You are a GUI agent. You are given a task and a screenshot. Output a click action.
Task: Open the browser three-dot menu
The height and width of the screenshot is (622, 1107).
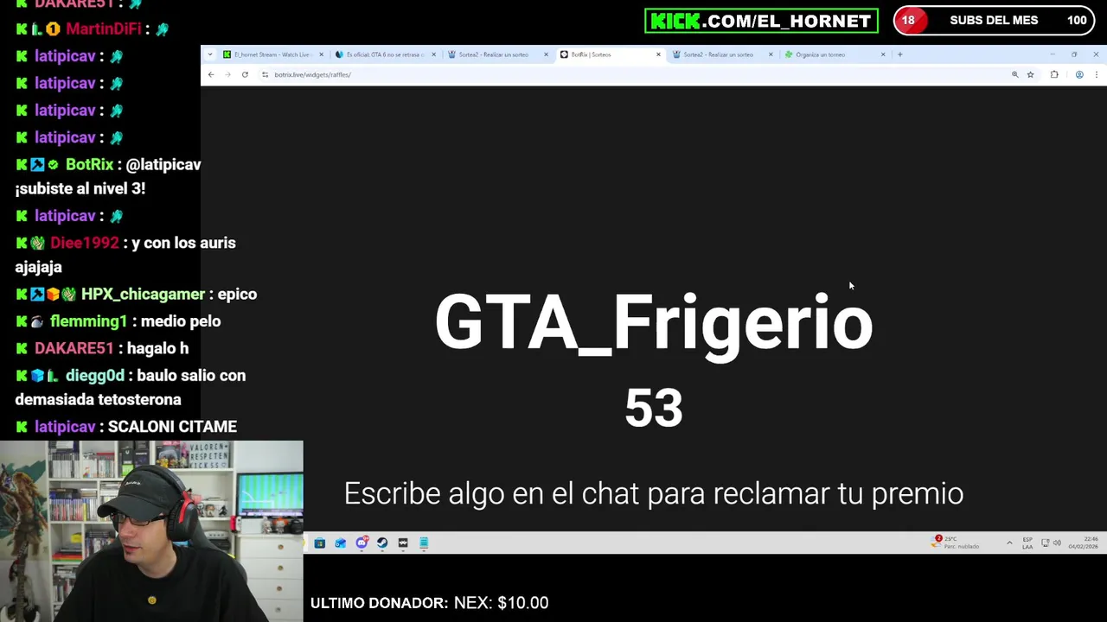1096,74
